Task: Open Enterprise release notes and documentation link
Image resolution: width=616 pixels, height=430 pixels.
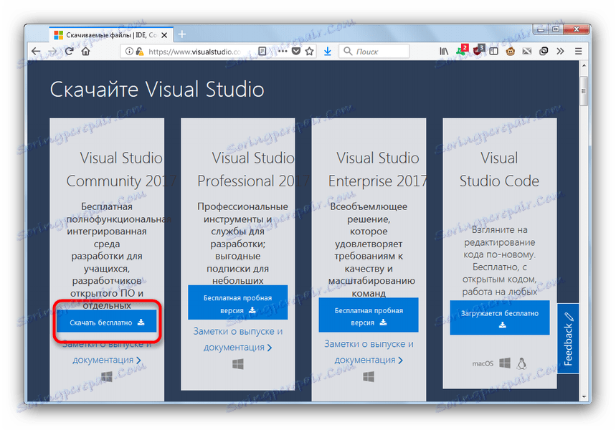Action: [369, 352]
